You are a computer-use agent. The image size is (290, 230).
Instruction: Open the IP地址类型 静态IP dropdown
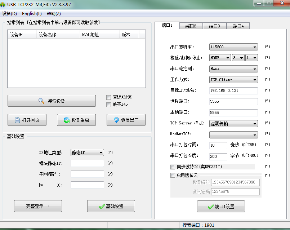pos(87,152)
